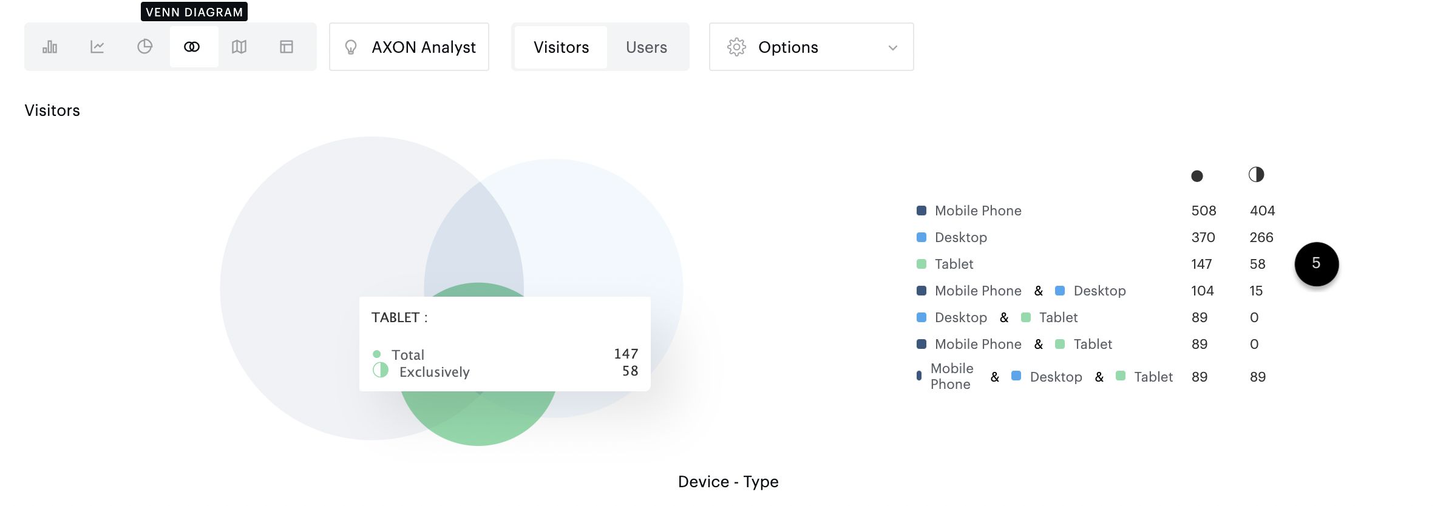Click the total filled circle column header
This screenshot has height=506, width=1446.
pyautogui.click(x=1197, y=176)
